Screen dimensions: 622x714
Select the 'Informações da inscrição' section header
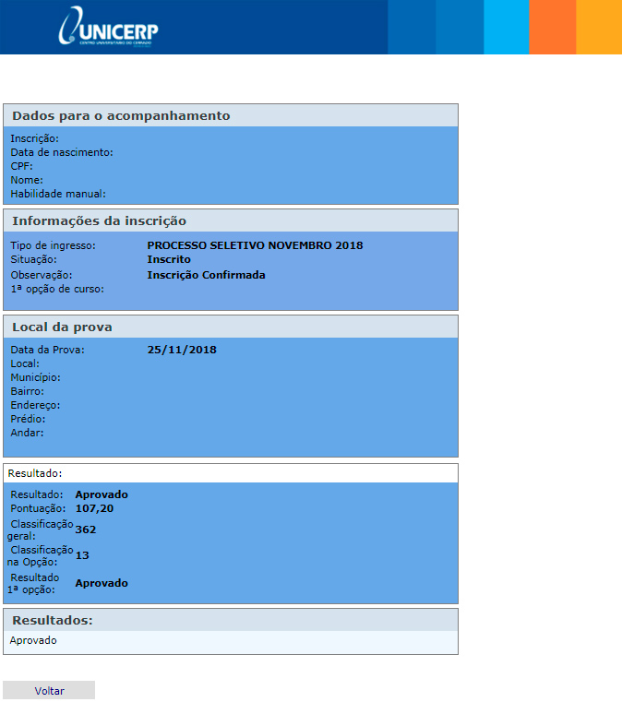100,221
